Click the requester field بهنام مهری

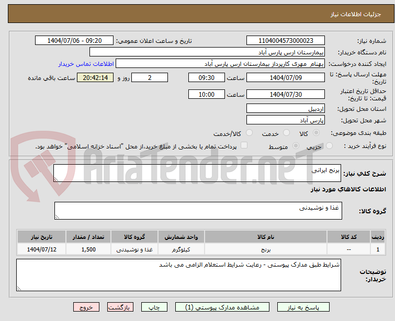220,64
